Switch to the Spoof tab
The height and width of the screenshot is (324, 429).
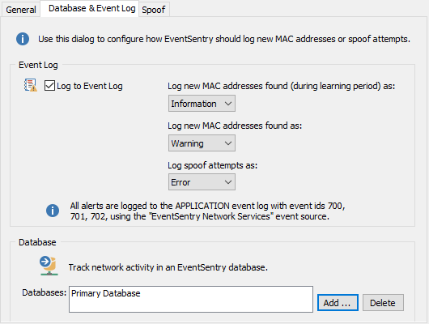point(154,10)
